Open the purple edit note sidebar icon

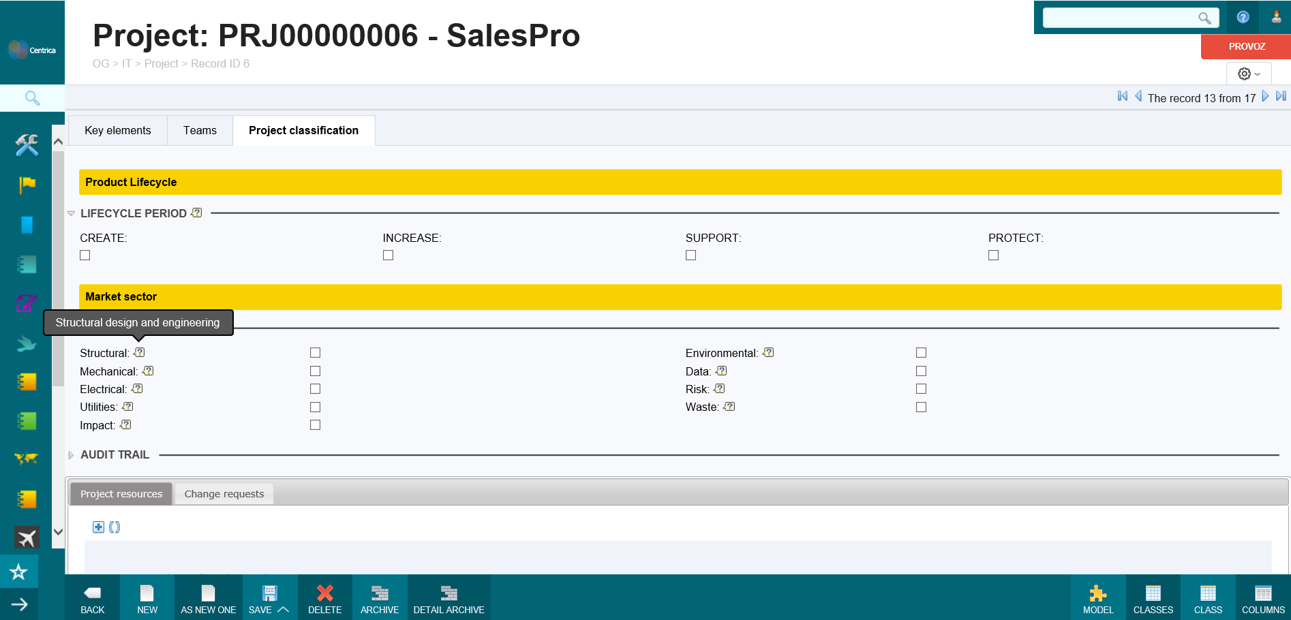pyautogui.click(x=27, y=303)
